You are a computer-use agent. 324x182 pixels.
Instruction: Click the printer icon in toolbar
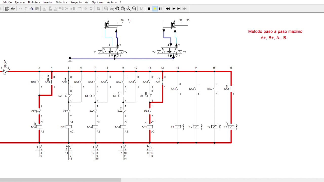(13, 9)
